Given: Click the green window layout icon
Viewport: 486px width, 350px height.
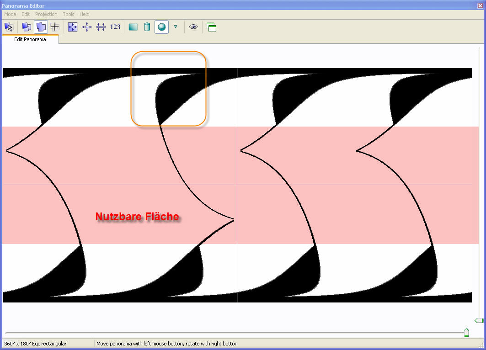Looking at the screenshot, I should point(211,27).
